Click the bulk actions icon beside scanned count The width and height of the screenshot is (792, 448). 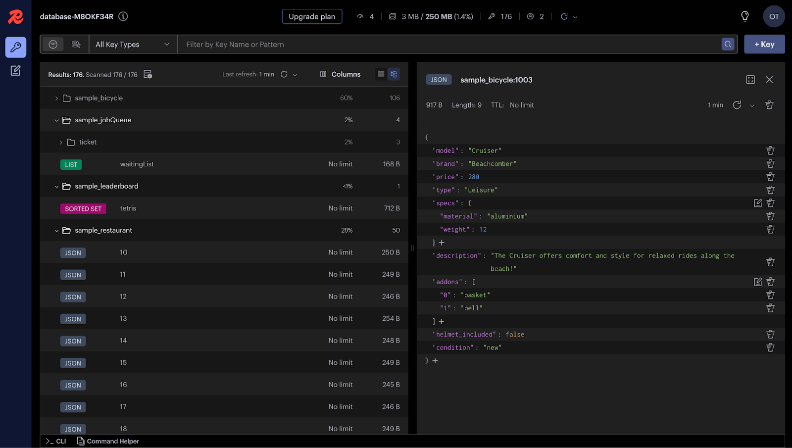[148, 74]
